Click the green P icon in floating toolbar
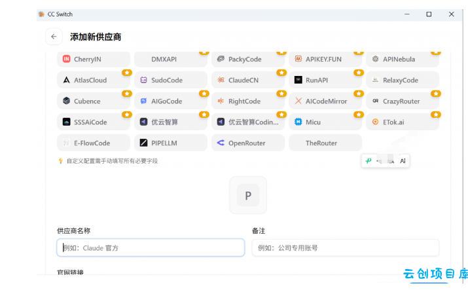Viewport: 468px width, 290px height. tap(369, 161)
